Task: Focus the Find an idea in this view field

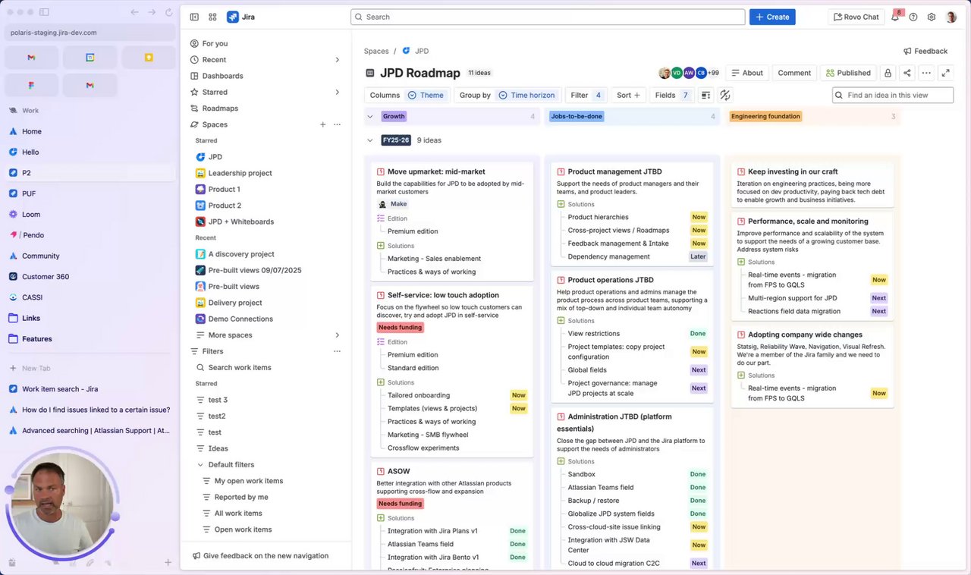Action: coord(893,95)
